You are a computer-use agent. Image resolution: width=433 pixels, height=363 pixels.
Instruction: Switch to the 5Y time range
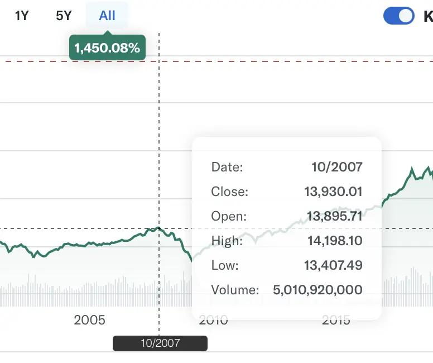click(x=64, y=15)
